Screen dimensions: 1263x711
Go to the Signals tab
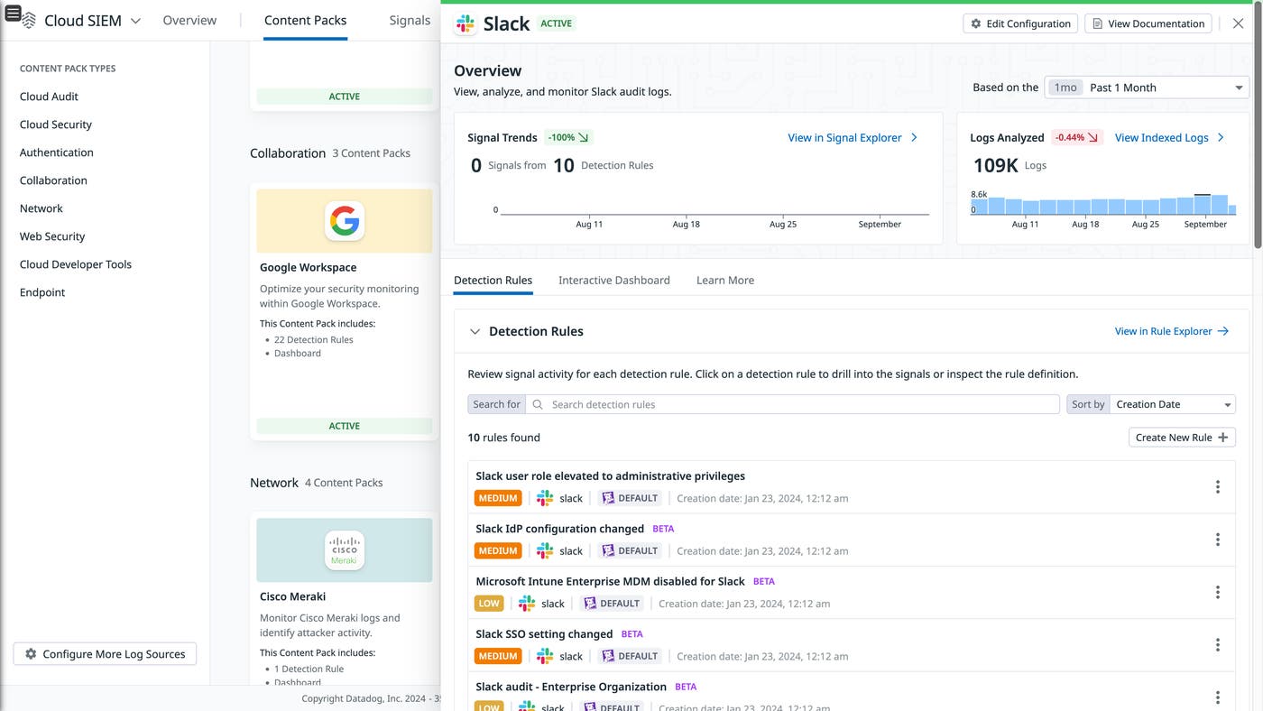pos(410,20)
